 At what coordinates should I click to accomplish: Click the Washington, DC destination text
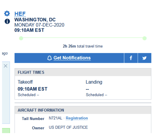(35, 20)
